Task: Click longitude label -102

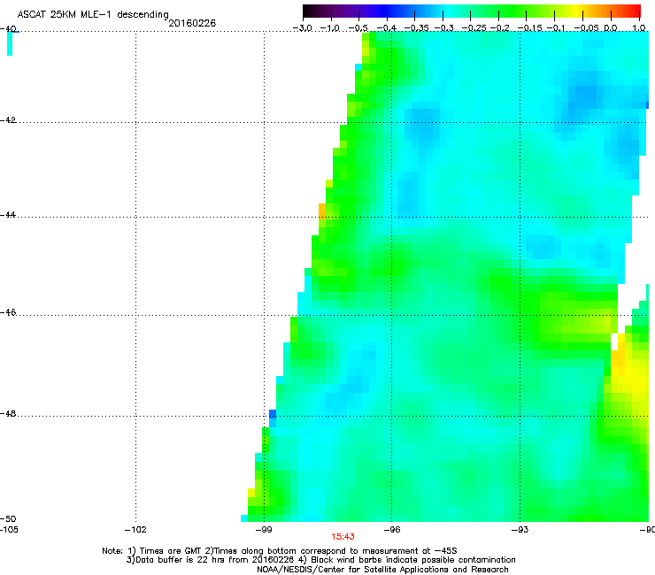Action: coord(135,530)
